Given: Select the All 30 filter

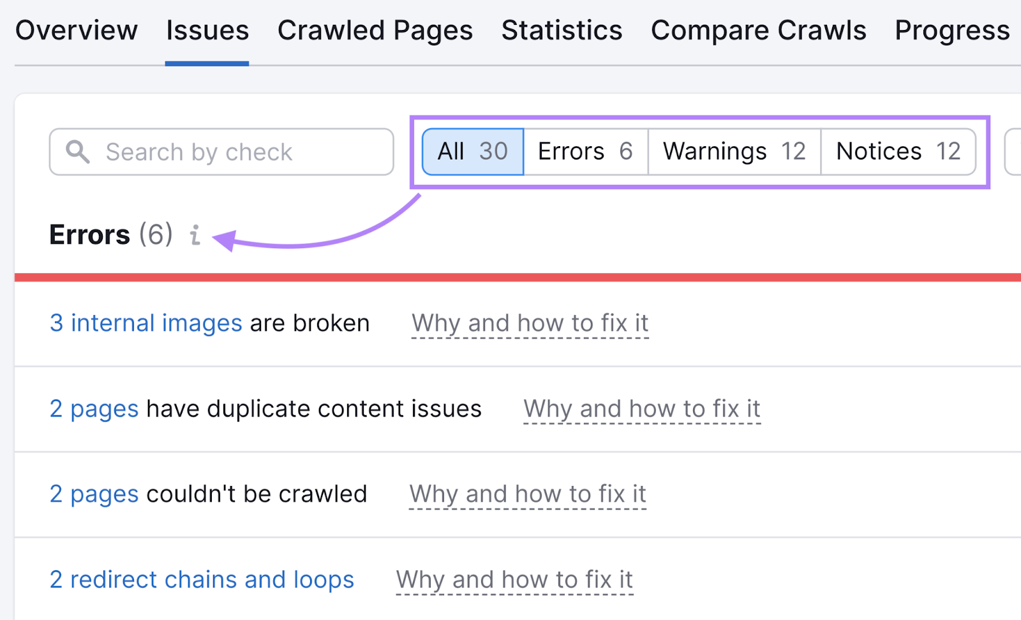Looking at the screenshot, I should click(472, 151).
